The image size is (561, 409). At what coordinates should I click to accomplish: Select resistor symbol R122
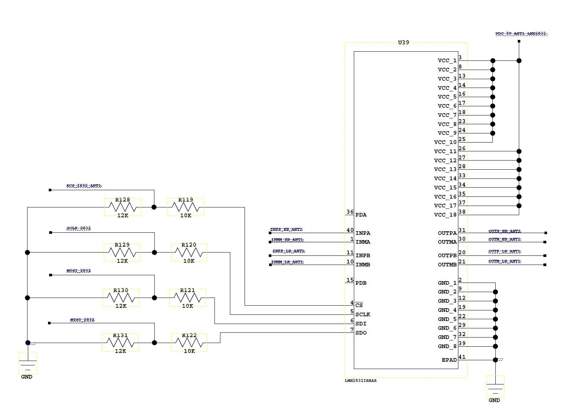(189, 343)
